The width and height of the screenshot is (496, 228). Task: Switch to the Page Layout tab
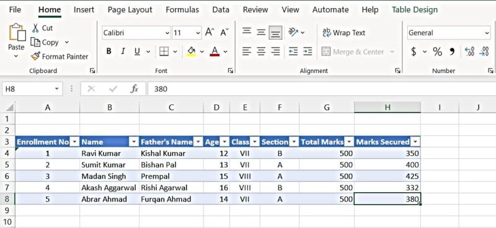click(x=130, y=10)
